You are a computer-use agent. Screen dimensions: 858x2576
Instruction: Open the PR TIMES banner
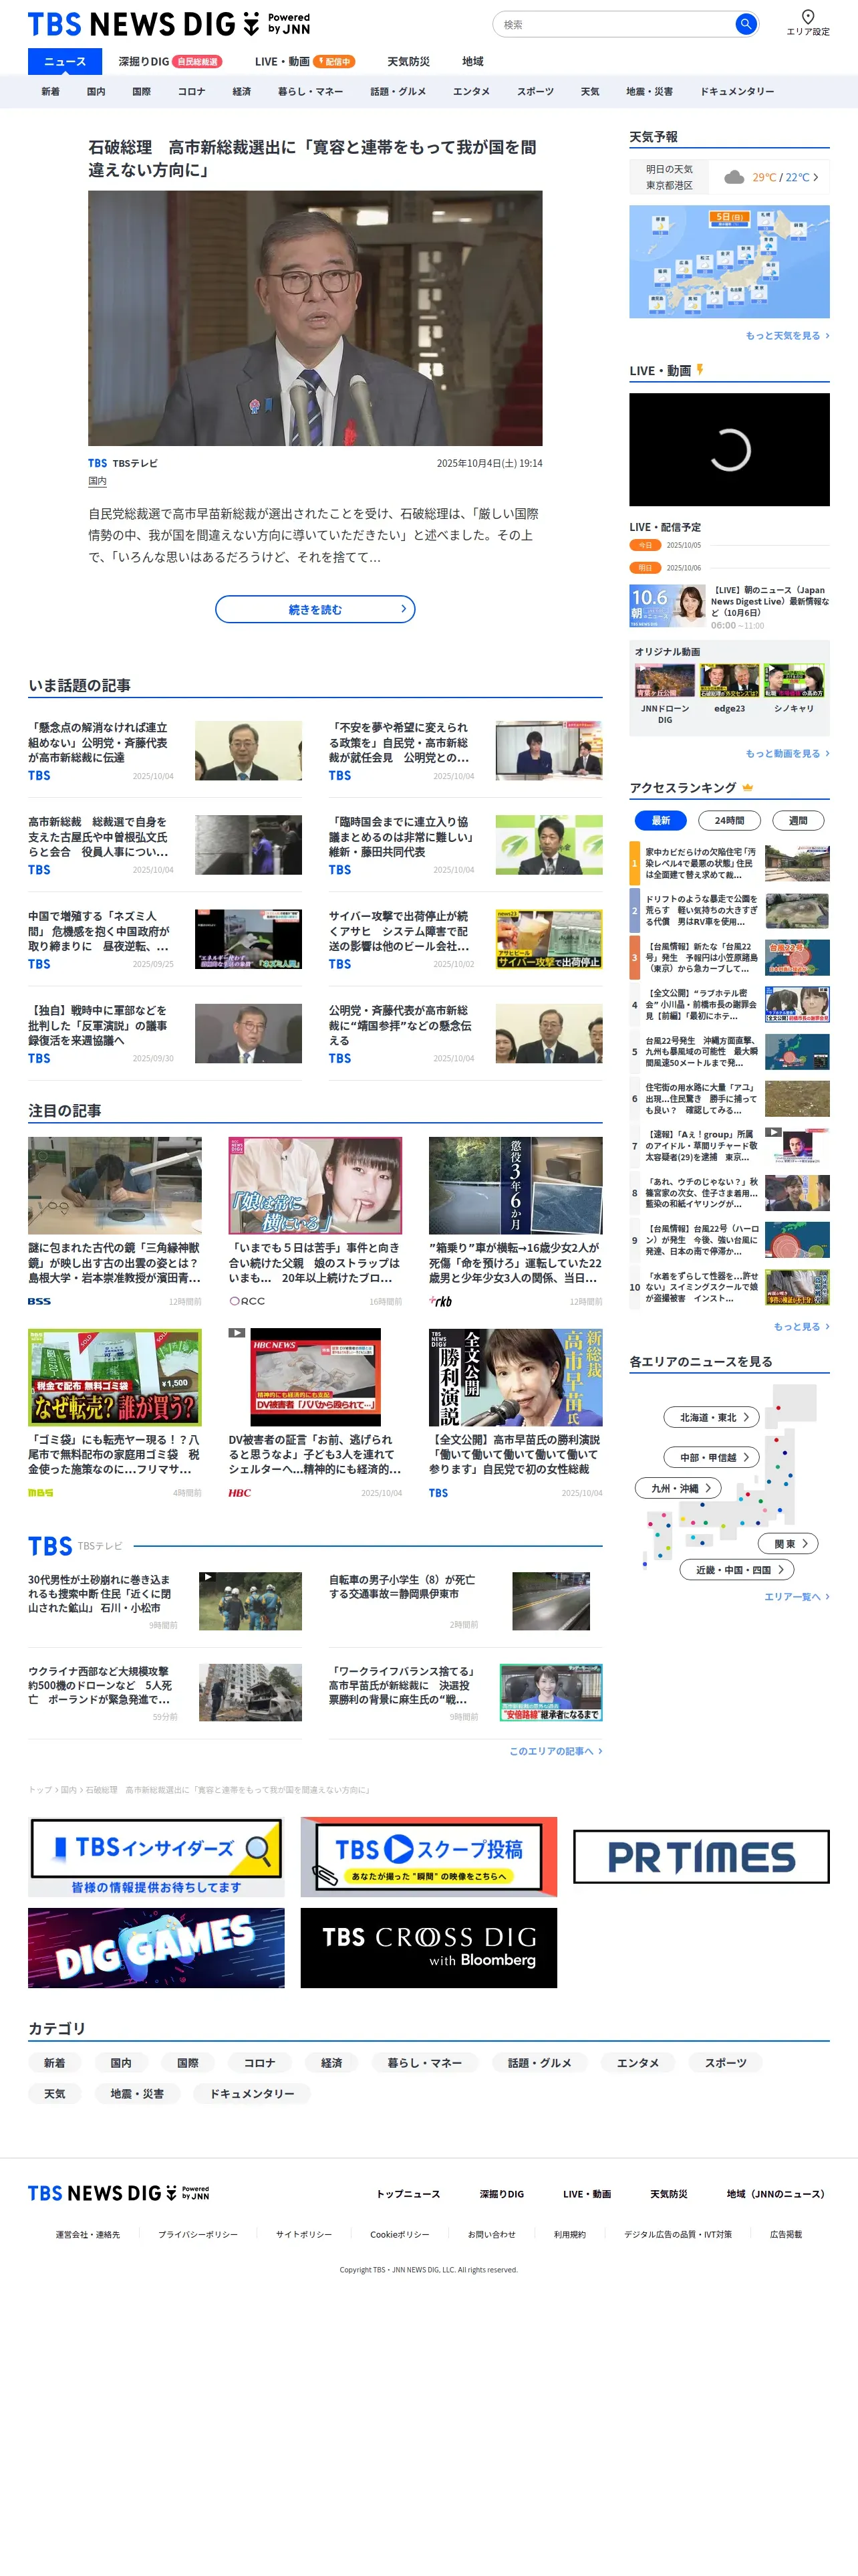pos(701,1856)
